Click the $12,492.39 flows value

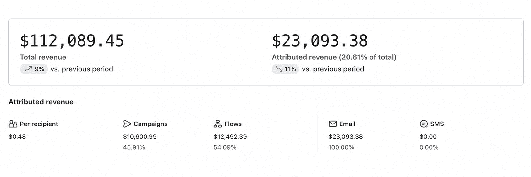230,136
